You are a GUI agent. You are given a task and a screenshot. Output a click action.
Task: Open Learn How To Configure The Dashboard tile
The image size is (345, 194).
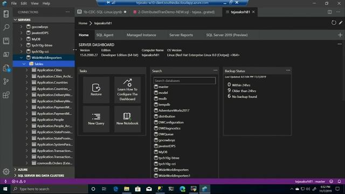[x=127, y=90]
